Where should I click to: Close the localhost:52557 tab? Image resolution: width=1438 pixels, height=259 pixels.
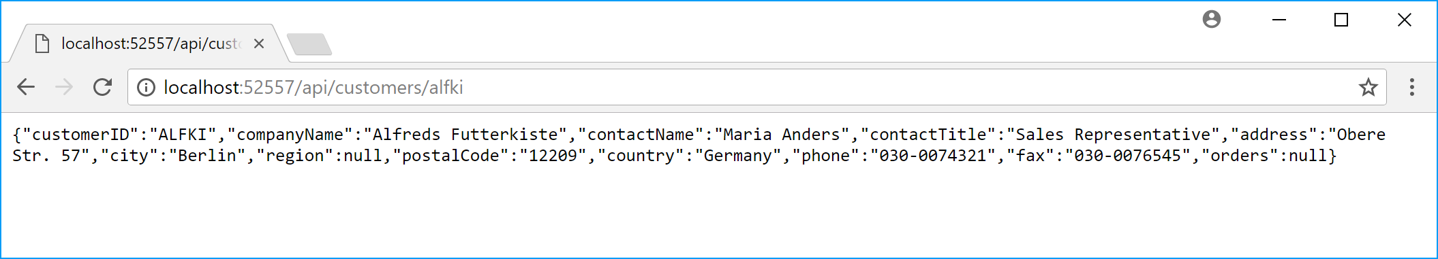coord(259,44)
